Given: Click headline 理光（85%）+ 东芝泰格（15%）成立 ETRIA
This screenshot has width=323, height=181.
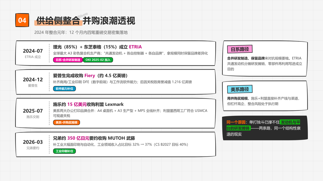Looking at the screenshot, I should (x=97, y=47).
